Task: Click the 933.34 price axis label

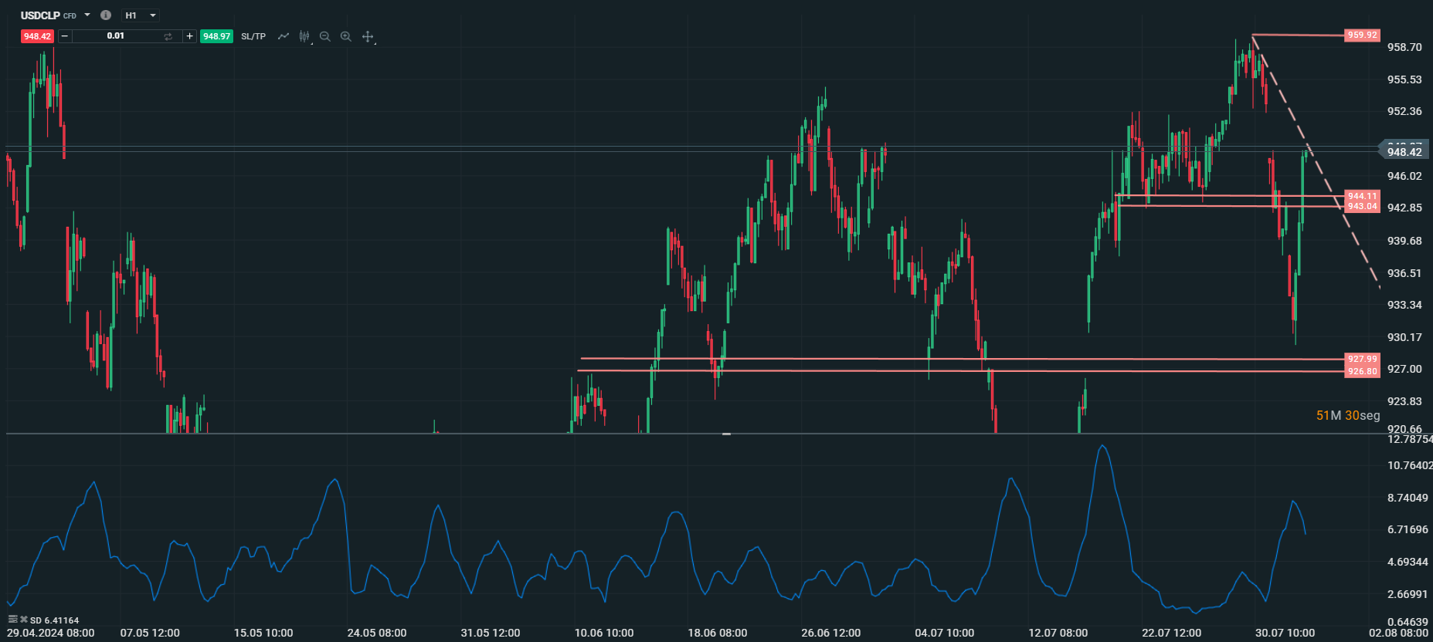Action: [x=1404, y=305]
